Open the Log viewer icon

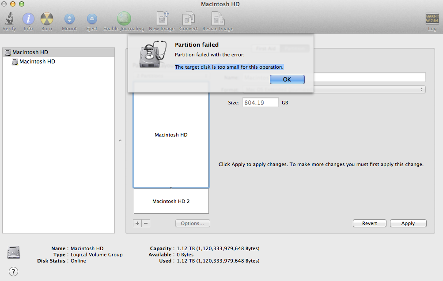[x=432, y=19]
